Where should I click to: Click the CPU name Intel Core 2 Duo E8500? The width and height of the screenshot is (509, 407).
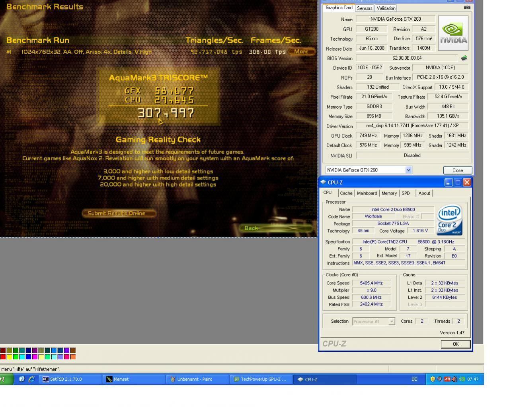(393, 209)
